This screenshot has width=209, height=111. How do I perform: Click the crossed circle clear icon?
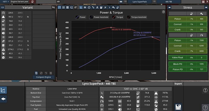41,73
